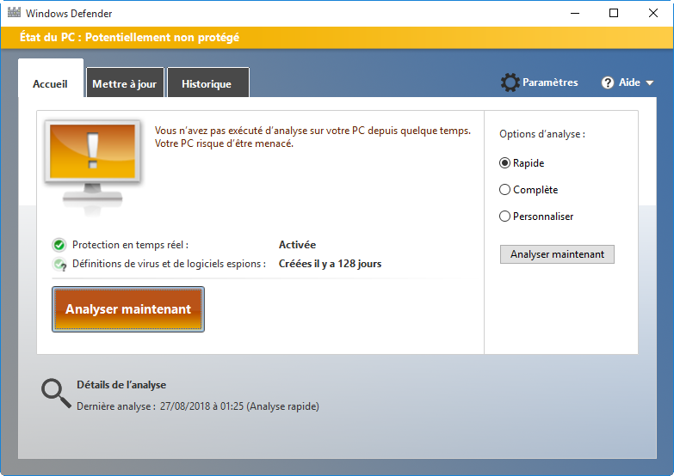
Task: Click 'Protection en temps réel' label
Action: pos(130,245)
